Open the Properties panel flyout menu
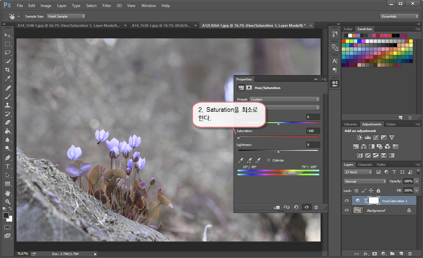The image size is (423, 258). pos(324,79)
